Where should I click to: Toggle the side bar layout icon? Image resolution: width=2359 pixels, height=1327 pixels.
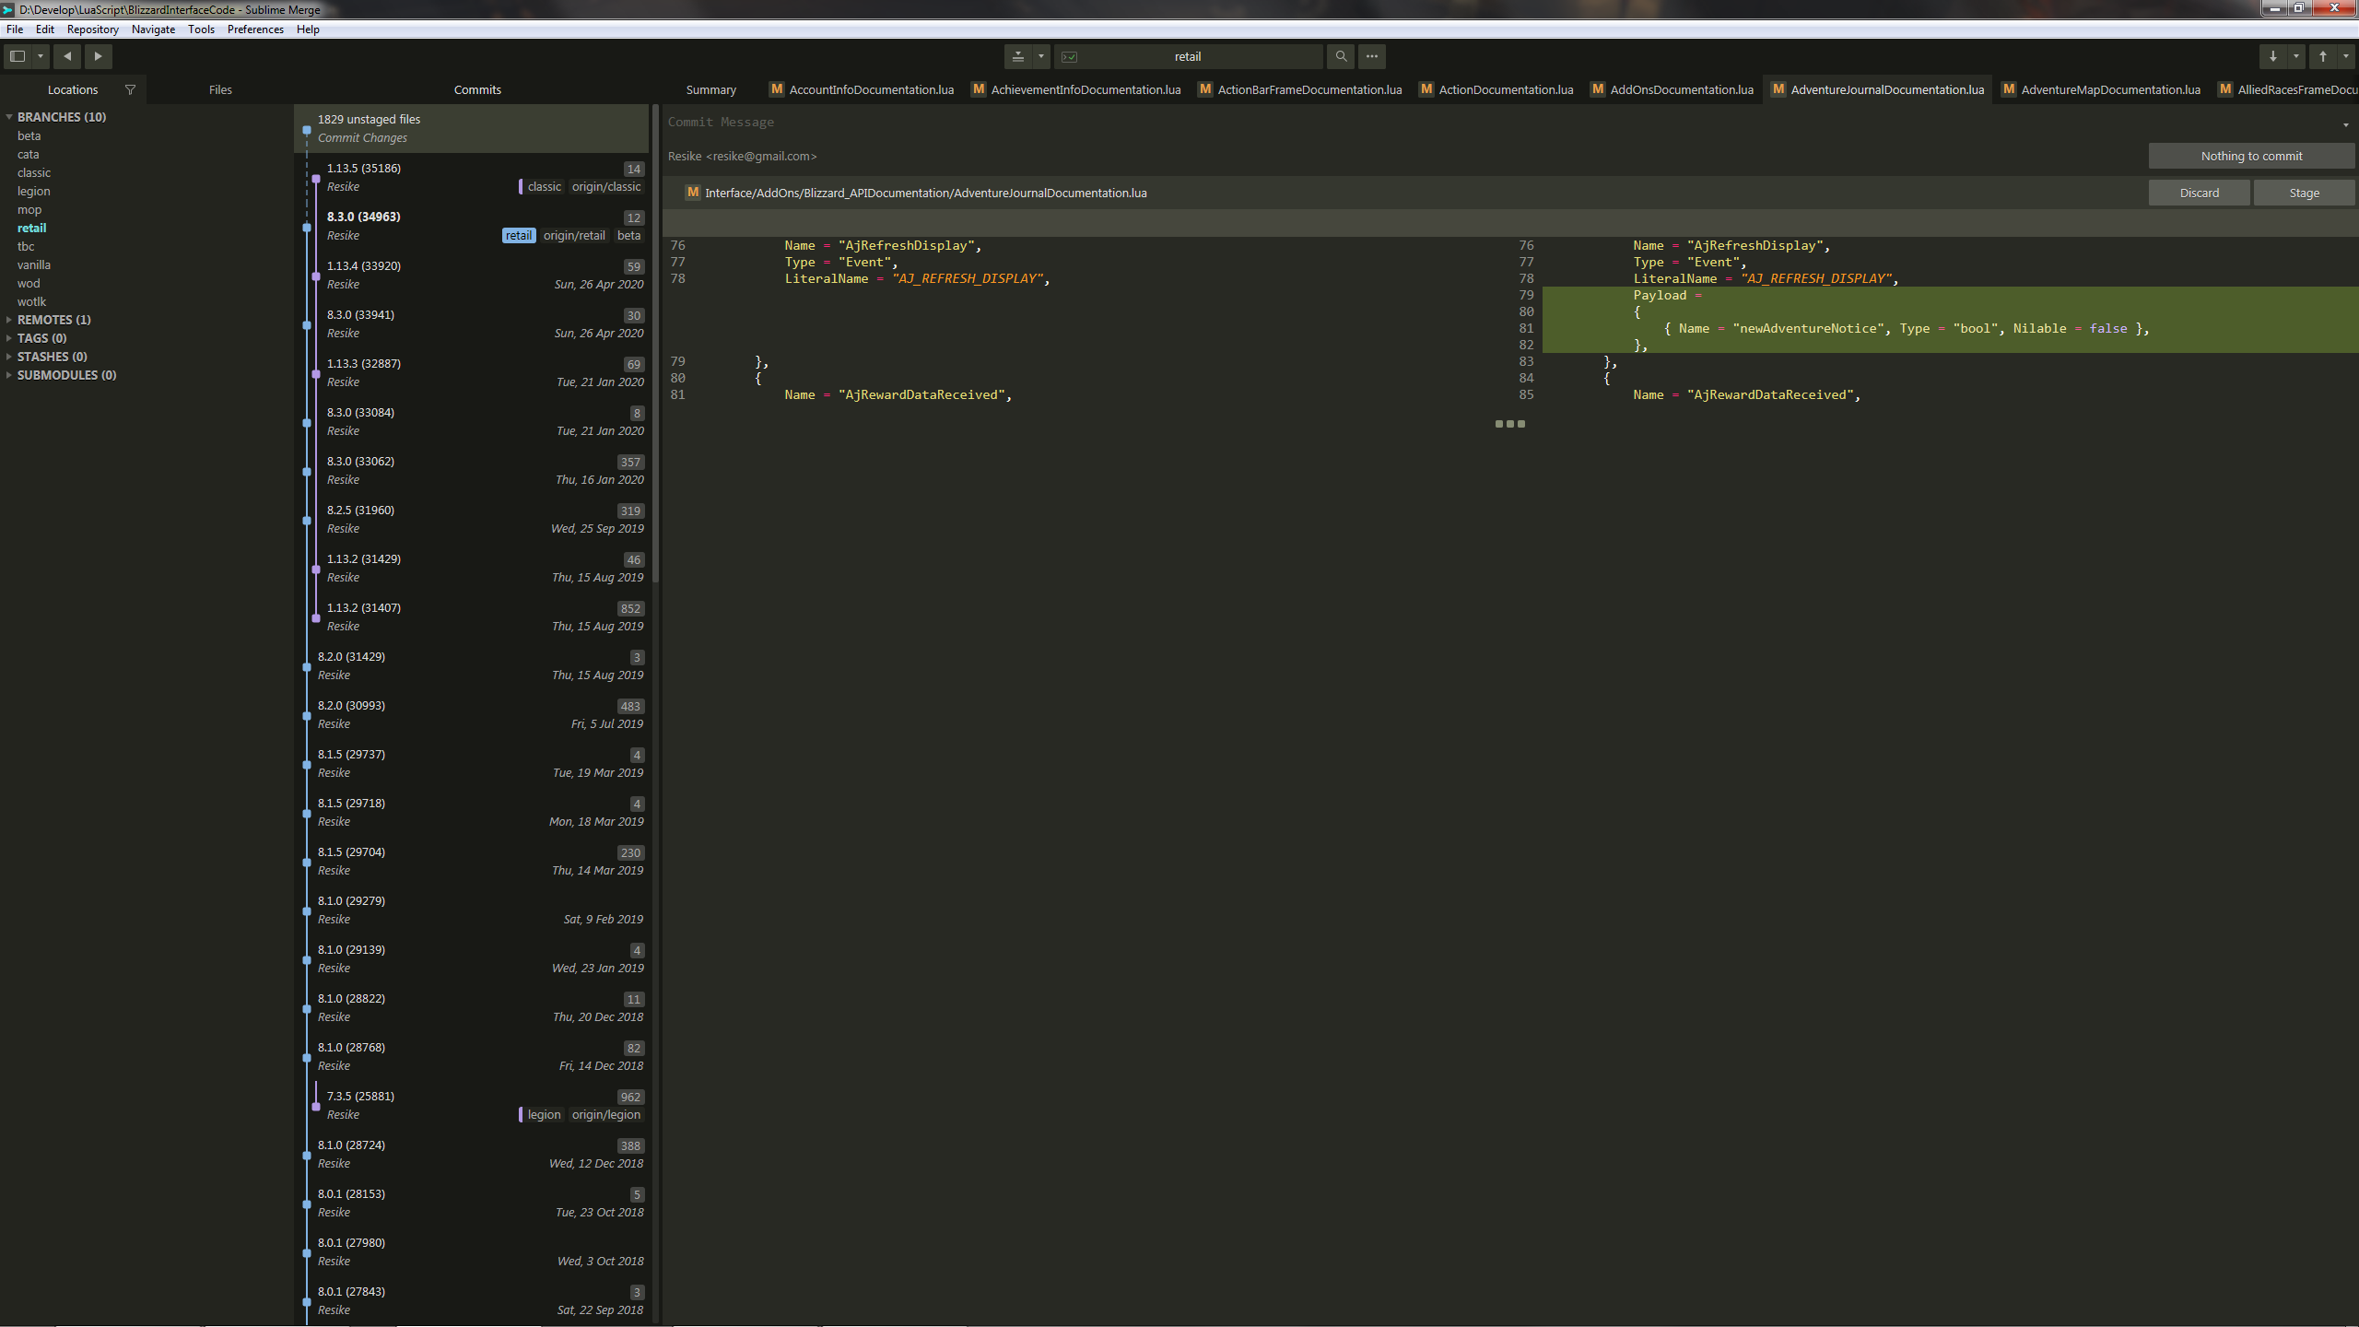point(18,56)
